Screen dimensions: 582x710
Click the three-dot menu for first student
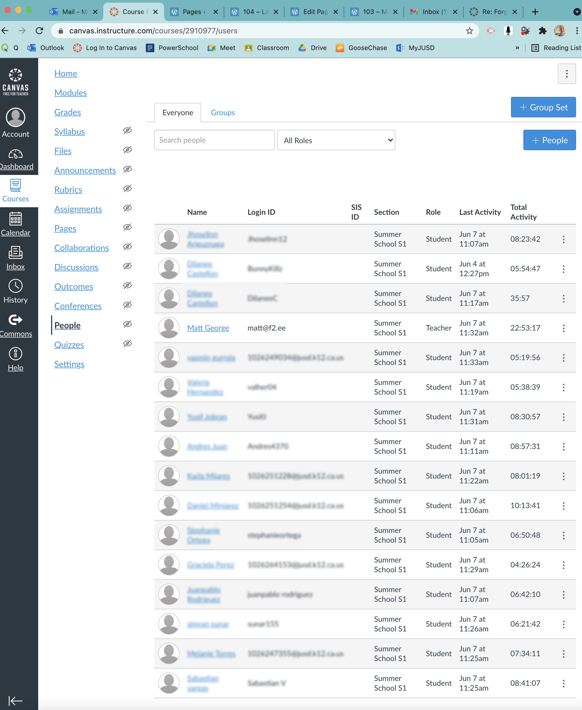[x=563, y=239]
